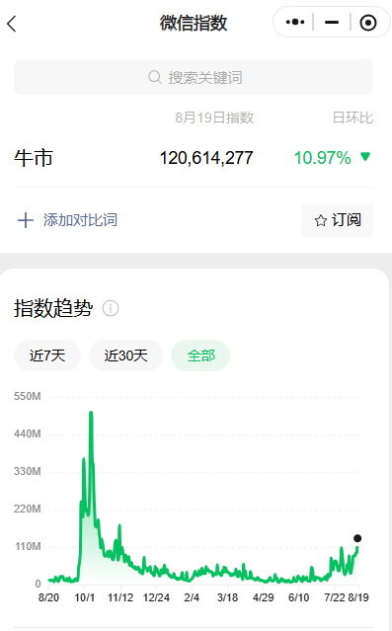Image resolution: width=392 pixels, height=631 pixels.
Task: Click the star icon in 订阅
Action: click(x=321, y=220)
